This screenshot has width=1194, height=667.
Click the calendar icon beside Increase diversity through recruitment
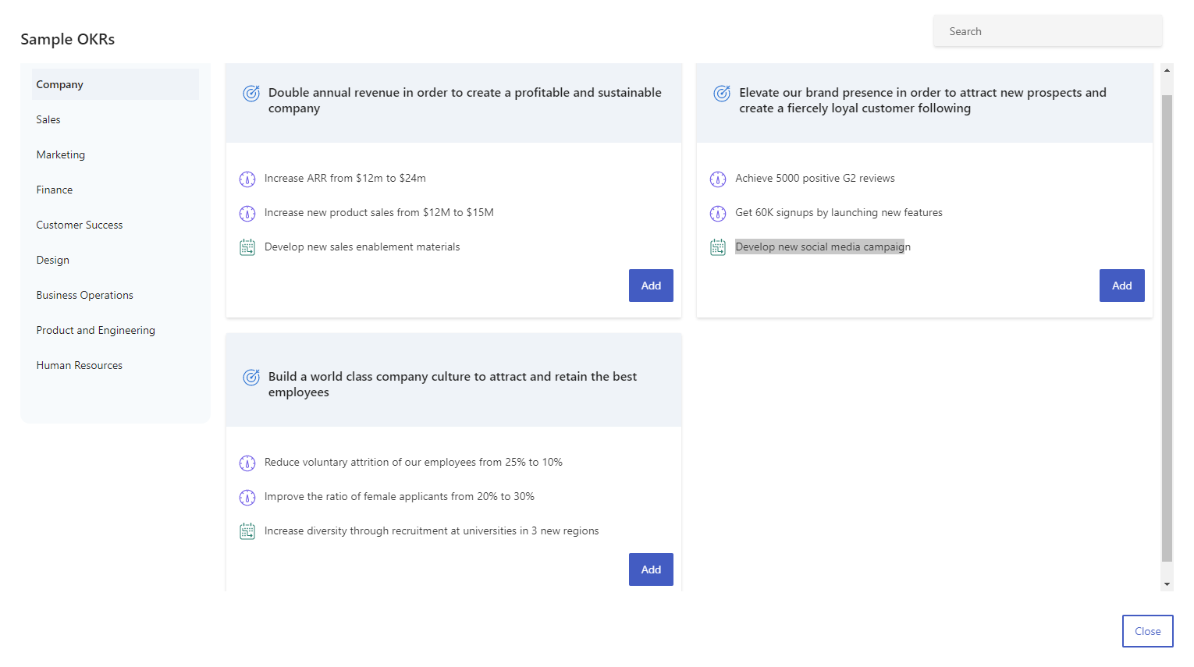click(247, 532)
